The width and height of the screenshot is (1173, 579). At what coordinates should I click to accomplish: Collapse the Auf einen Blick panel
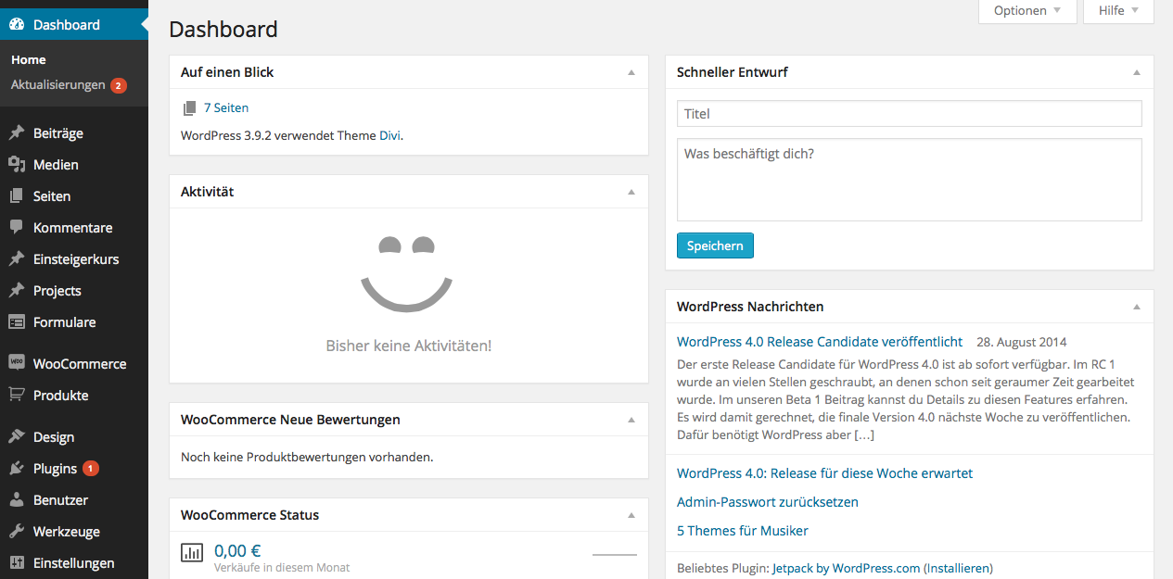[x=631, y=72]
